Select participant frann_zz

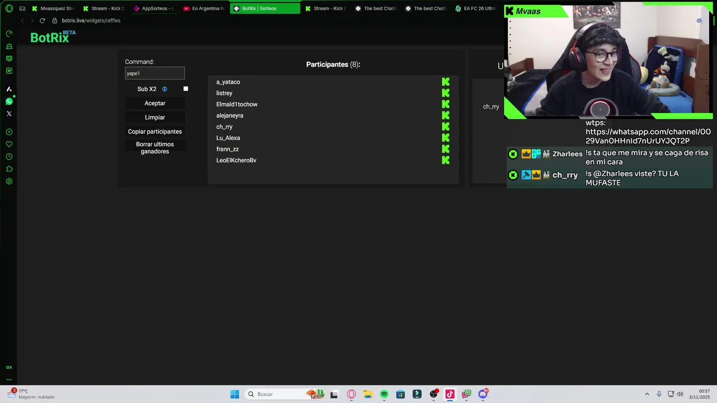click(x=227, y=149)
